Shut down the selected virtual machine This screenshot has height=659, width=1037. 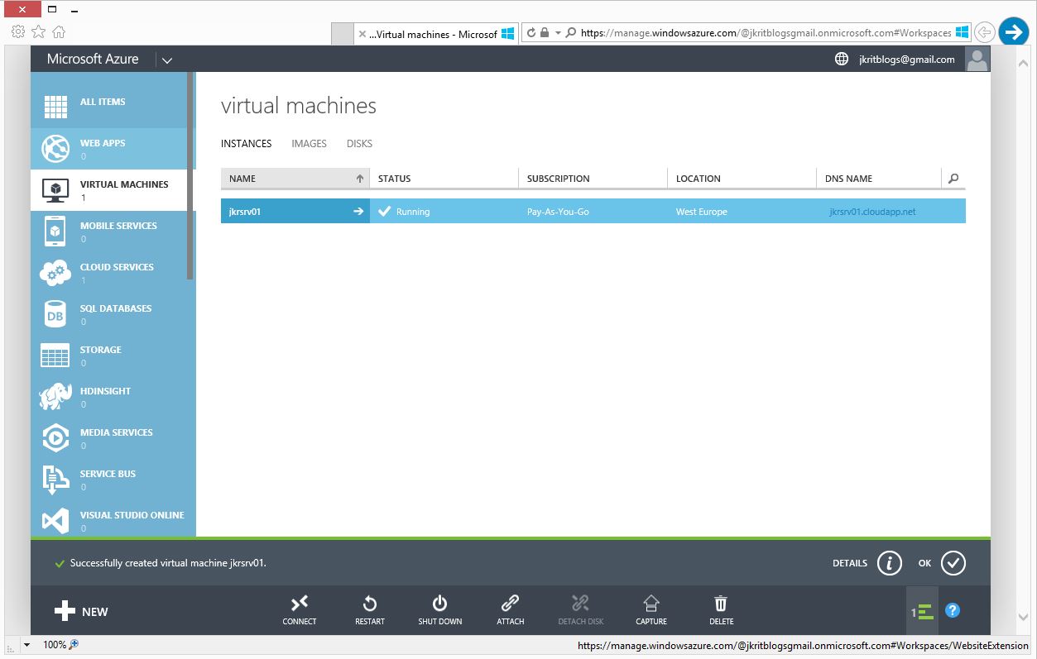click(440, 610)
